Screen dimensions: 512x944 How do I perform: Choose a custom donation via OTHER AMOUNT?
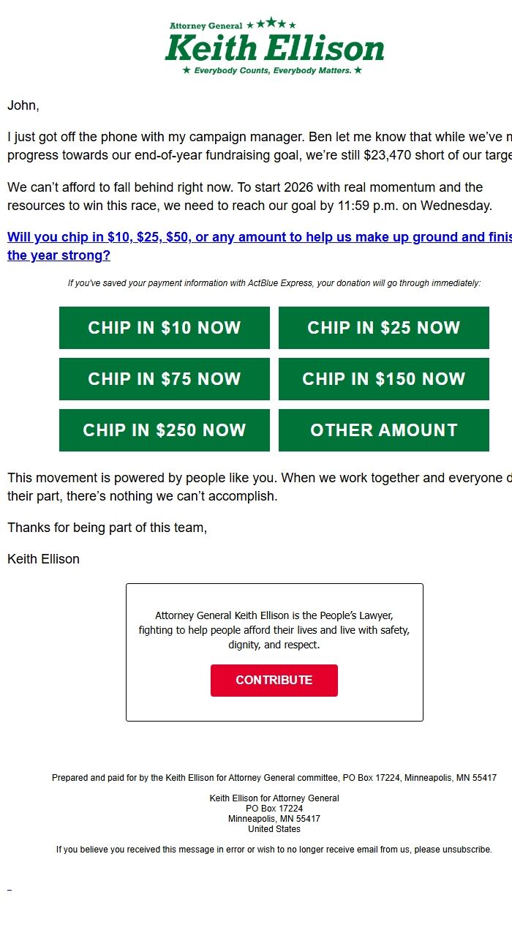(x=383, y=430)
